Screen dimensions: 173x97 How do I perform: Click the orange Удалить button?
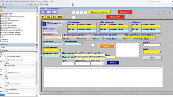click(107, 46)
